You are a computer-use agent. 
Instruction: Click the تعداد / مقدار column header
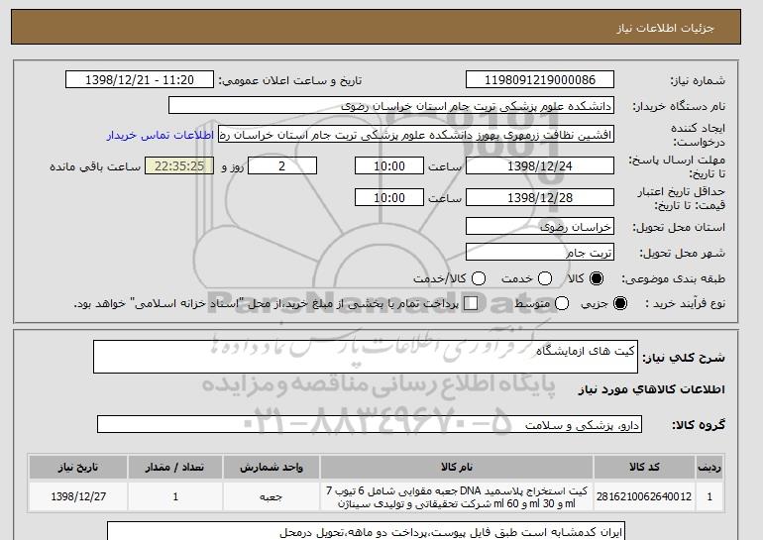tap(175, 467)
